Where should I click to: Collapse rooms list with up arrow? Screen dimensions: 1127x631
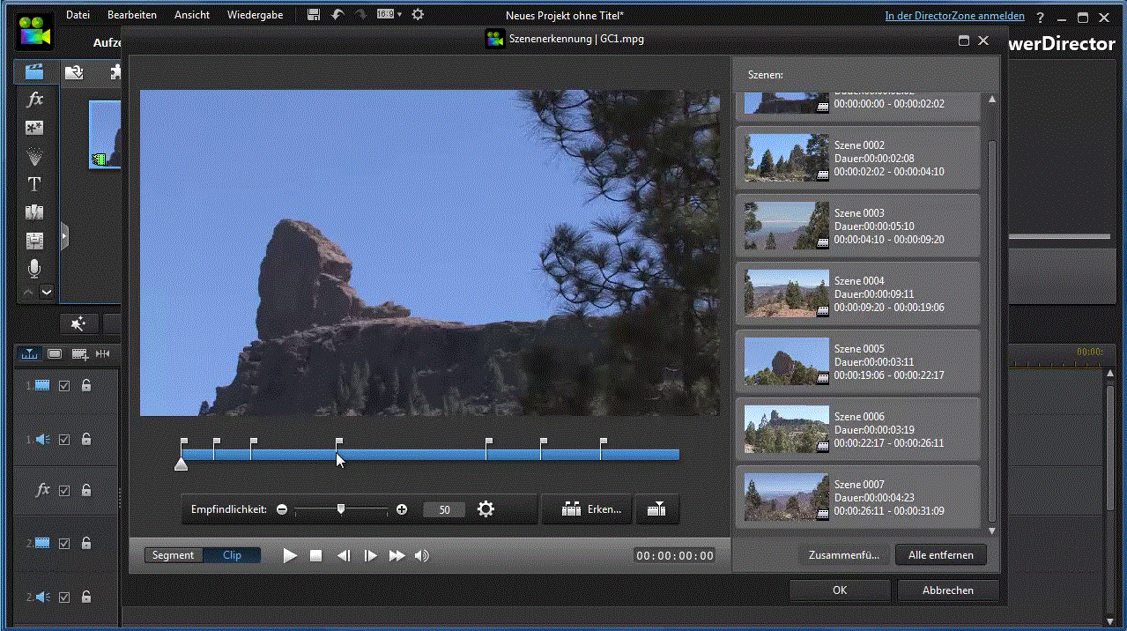pos(28,292)
